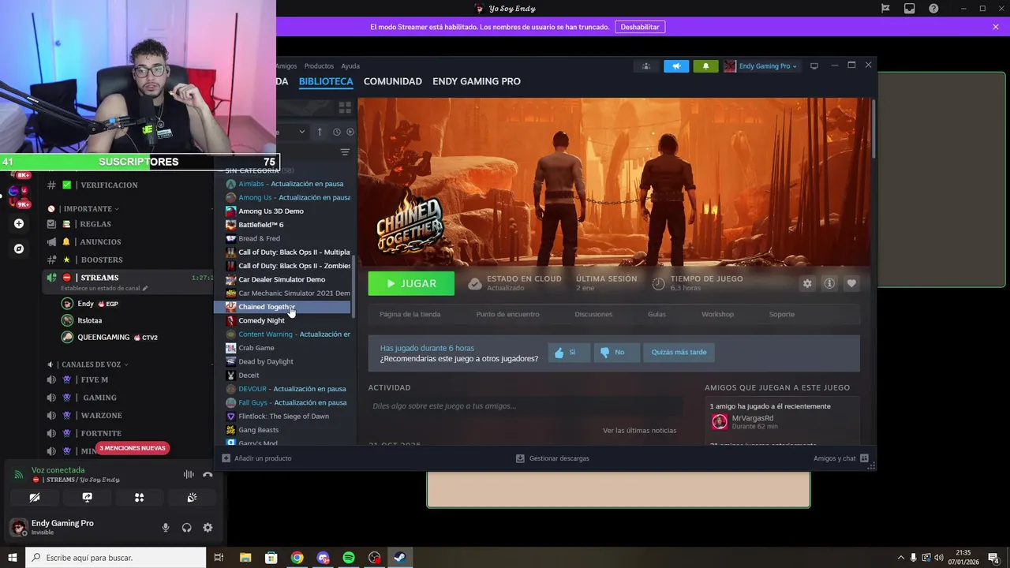Open the Página de la tienda tab
The height and width of the screenshot is (568, 1010).
click(410, 314)
